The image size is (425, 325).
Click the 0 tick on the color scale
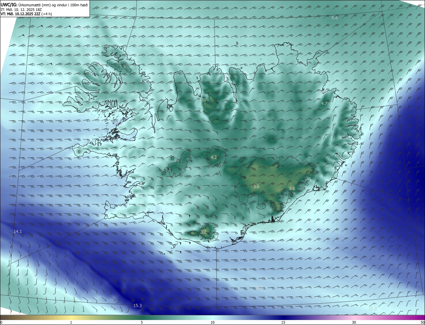pyautogui.click(x=1, y=323)
